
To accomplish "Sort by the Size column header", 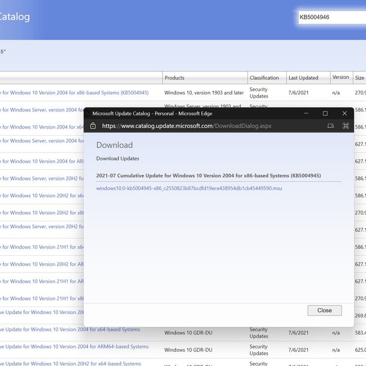I will point(359,78).
